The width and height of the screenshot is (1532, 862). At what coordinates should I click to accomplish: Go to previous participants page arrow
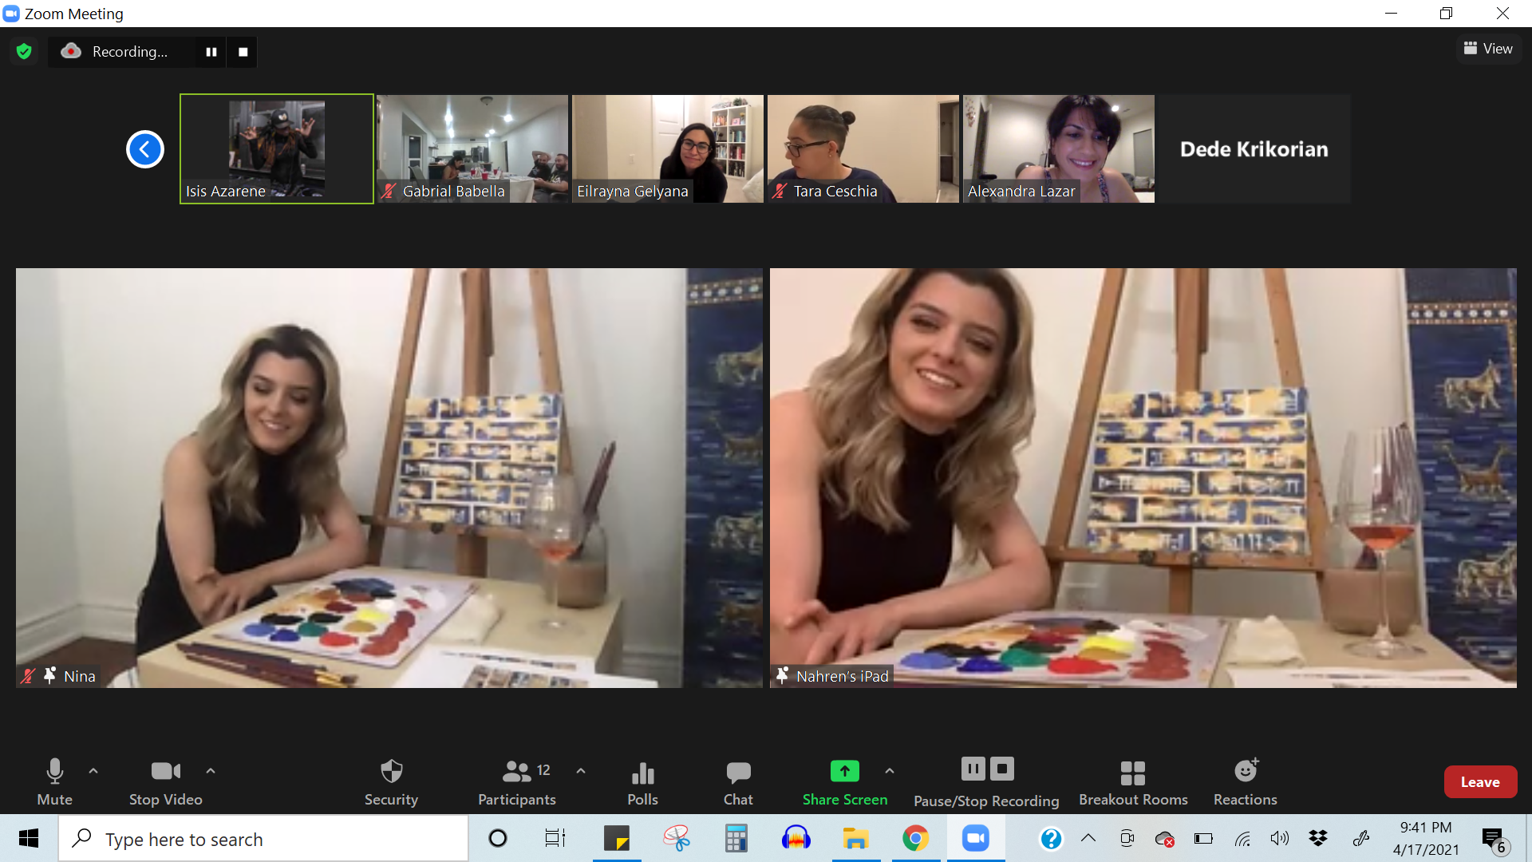click(x=145, y=149)
